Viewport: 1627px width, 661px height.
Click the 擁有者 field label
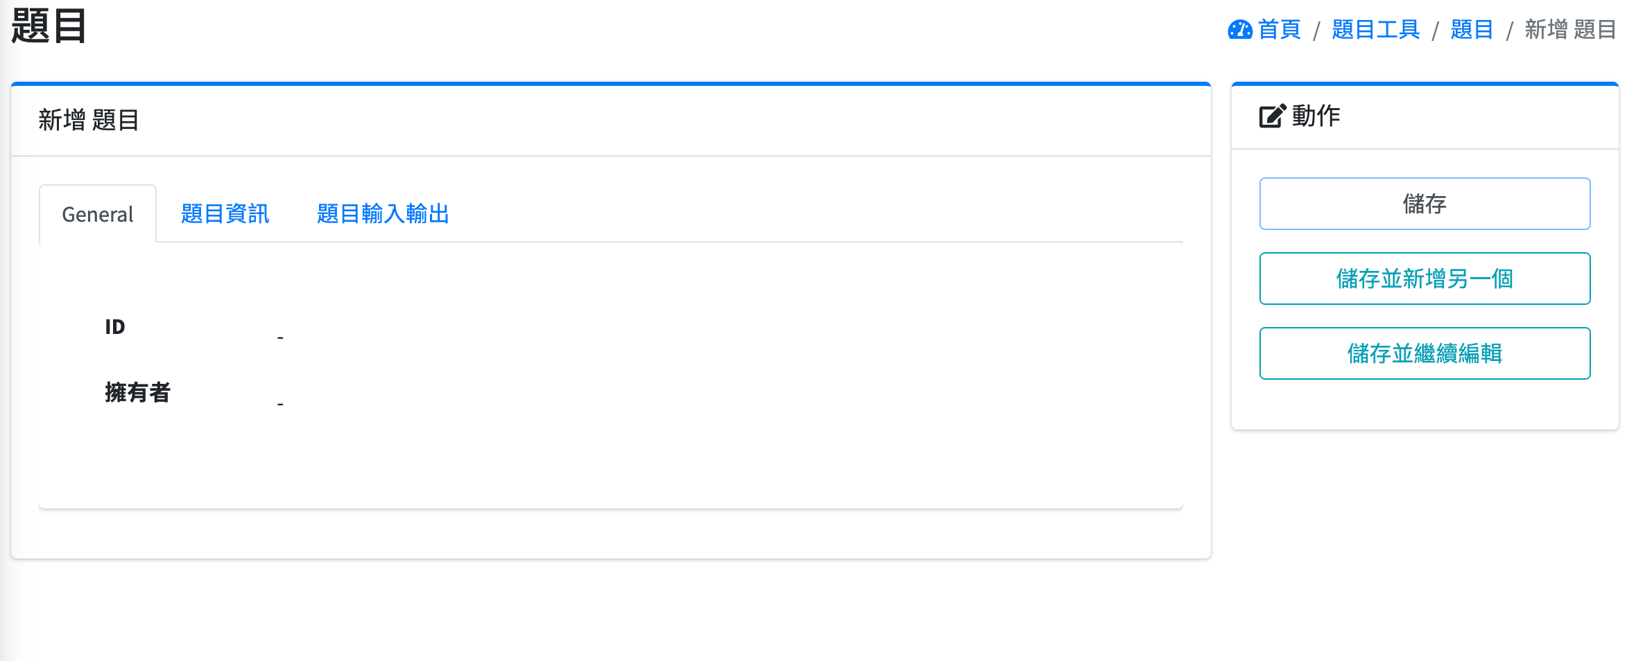[x=137, y=393]
